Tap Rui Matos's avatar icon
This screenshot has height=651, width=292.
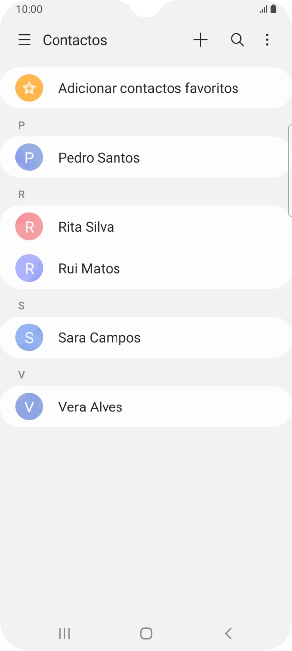click(x=29, y=268)
